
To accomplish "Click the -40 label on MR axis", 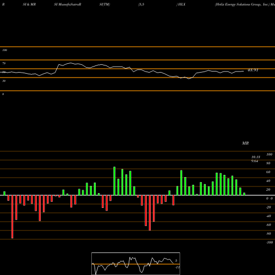I will point(268,216).
